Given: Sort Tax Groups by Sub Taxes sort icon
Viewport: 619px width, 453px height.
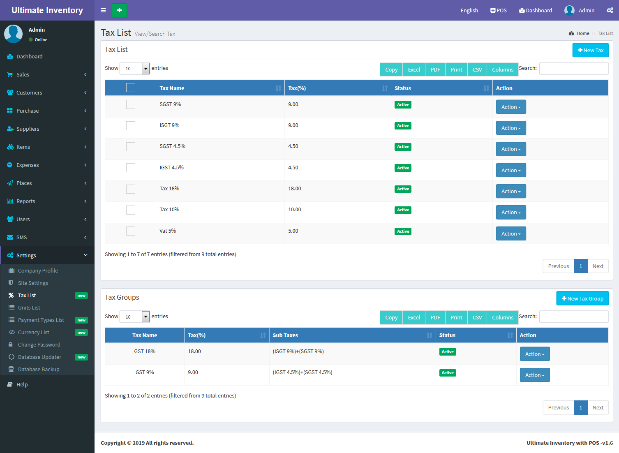Looking at the screenshot, I should click(429, 335).
